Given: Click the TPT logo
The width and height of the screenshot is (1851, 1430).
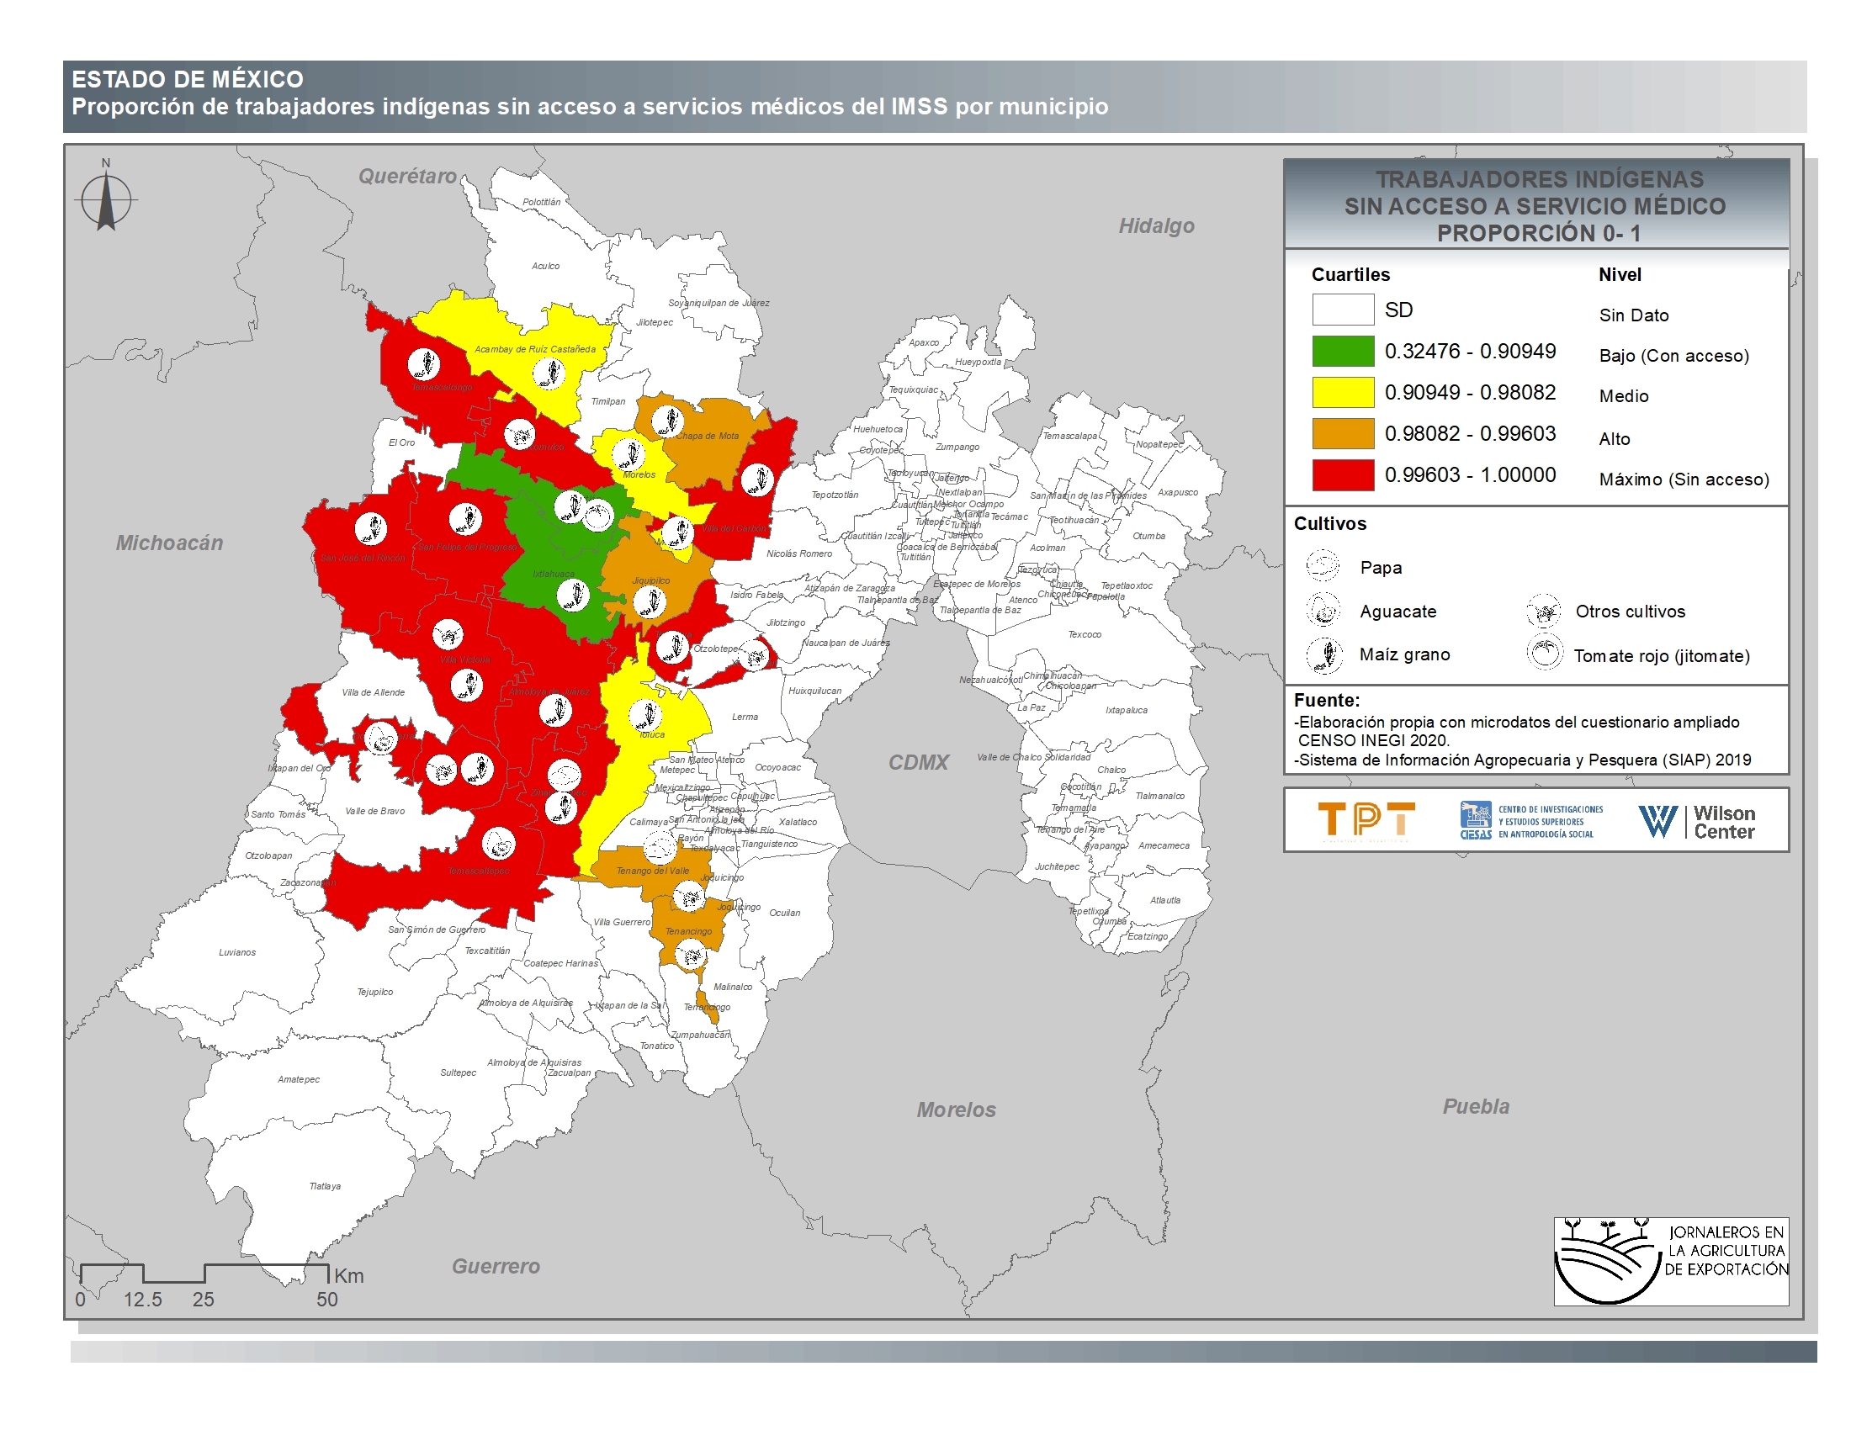Looking at the screenshot, I should pyautogui.click(x=1366, y=820).
